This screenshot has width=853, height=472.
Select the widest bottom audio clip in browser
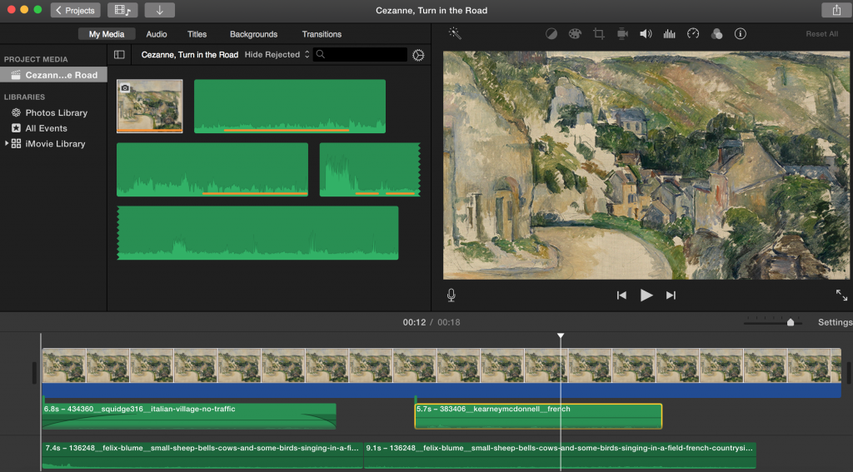258,233
